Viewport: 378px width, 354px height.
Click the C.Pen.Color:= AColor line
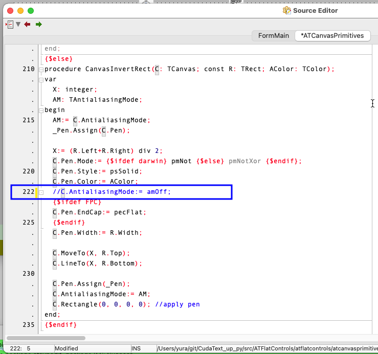(96, 182)
